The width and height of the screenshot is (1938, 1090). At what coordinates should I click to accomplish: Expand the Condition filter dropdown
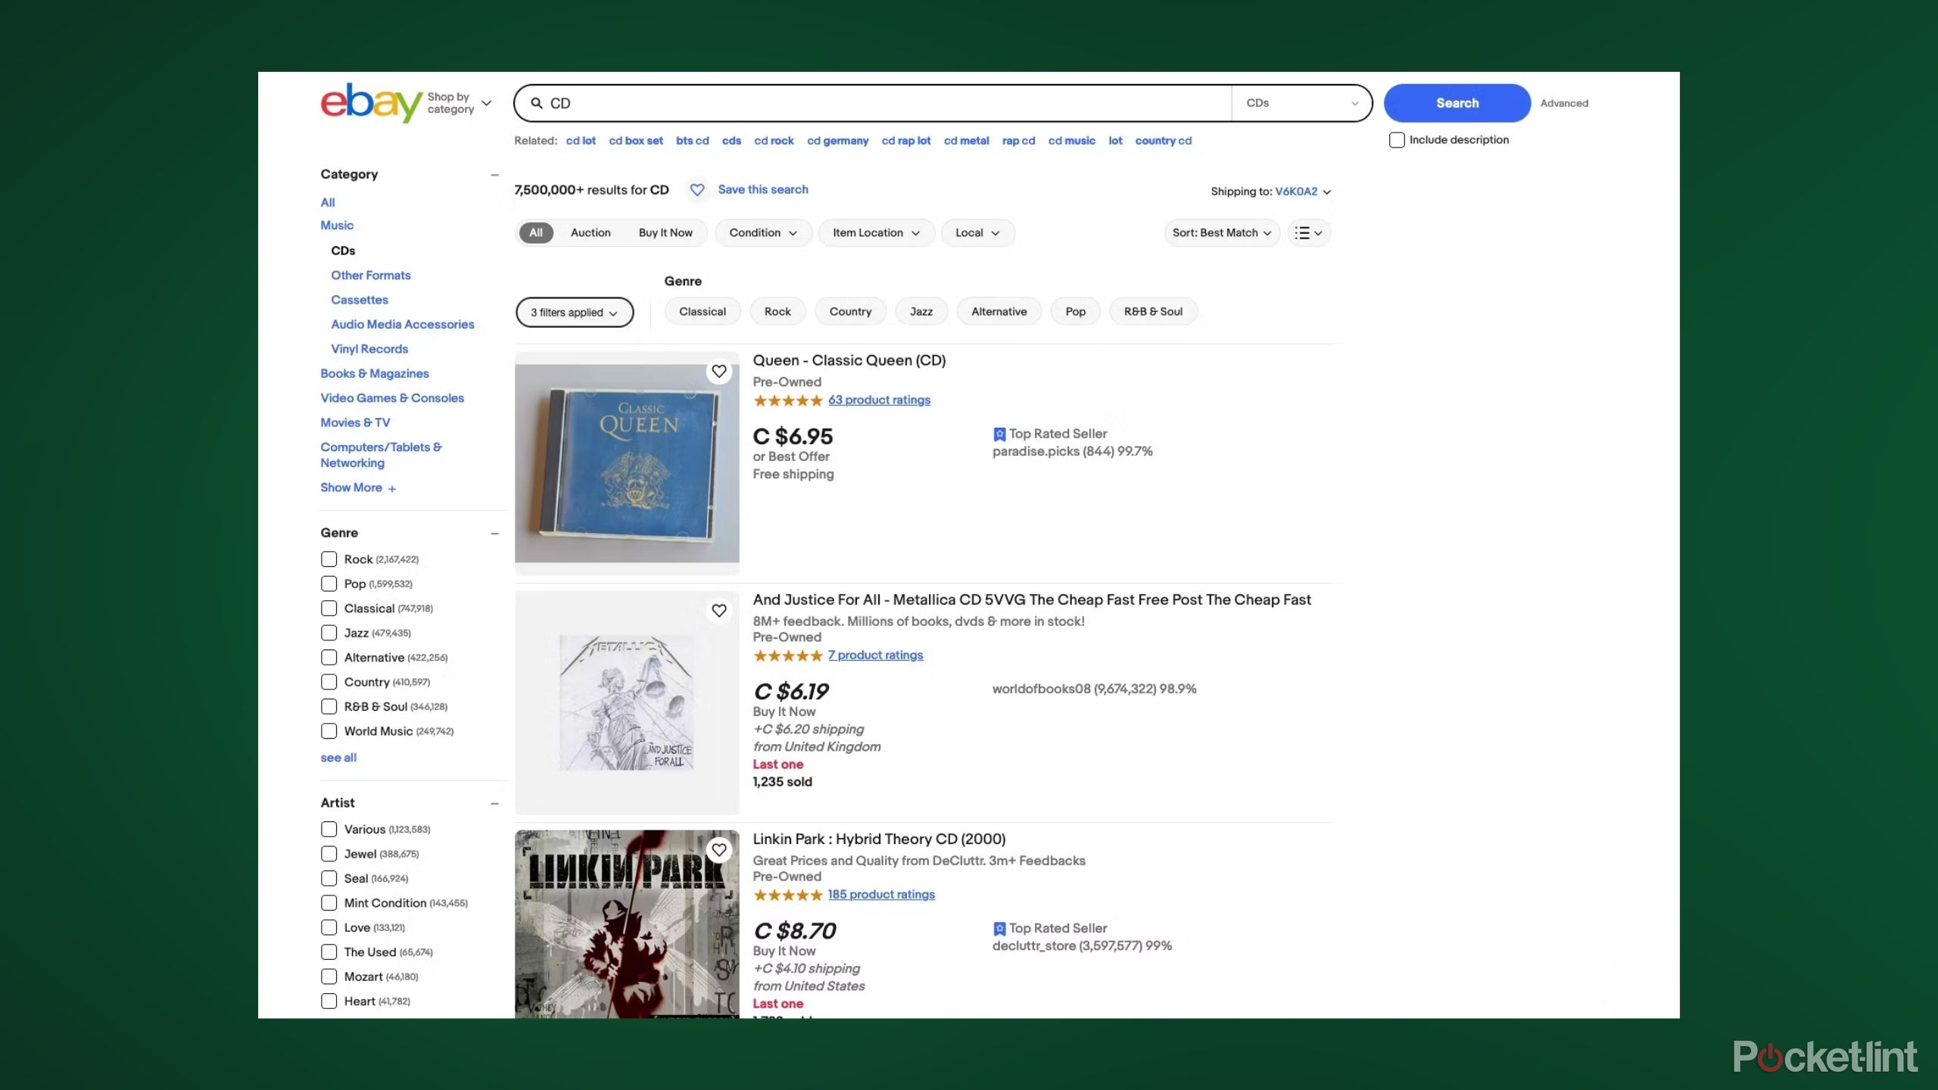(762, 233)
